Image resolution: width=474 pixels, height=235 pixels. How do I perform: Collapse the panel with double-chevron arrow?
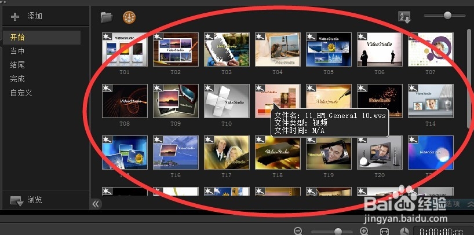(96, 204)
